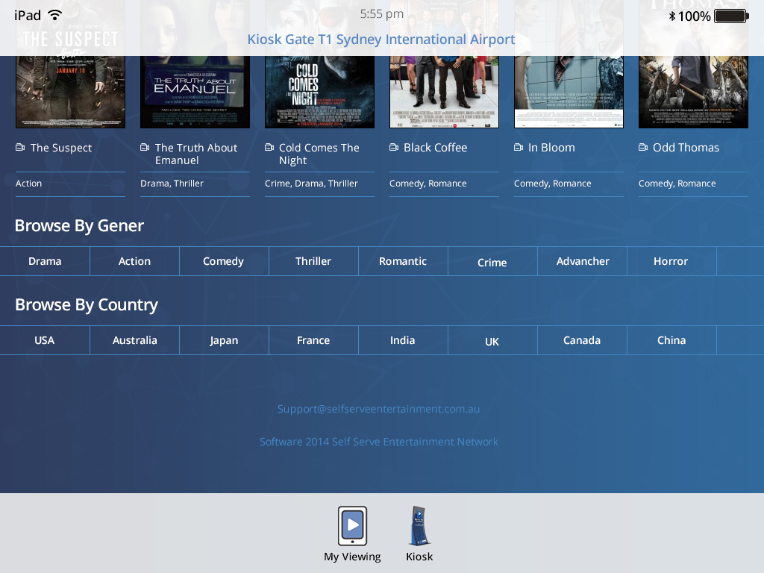Tap camera icon beside Odd Thomas

pos(643,147)
